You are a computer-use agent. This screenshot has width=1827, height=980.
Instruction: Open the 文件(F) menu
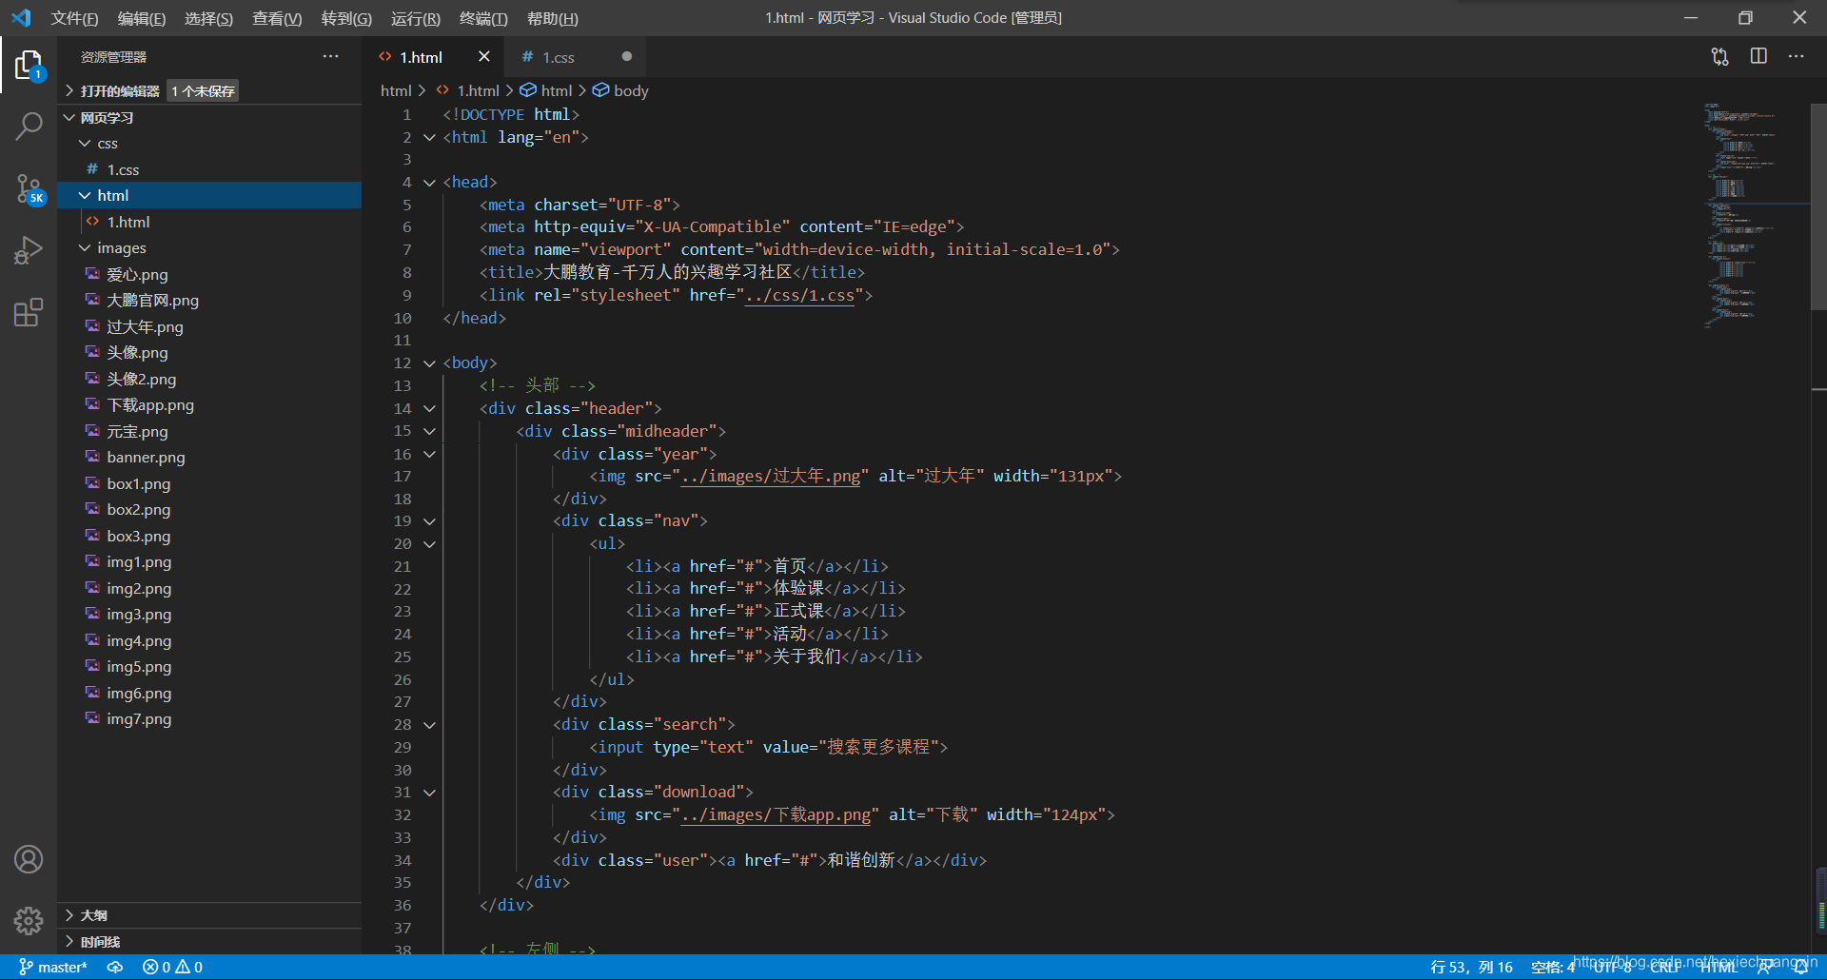pos(74,18)
